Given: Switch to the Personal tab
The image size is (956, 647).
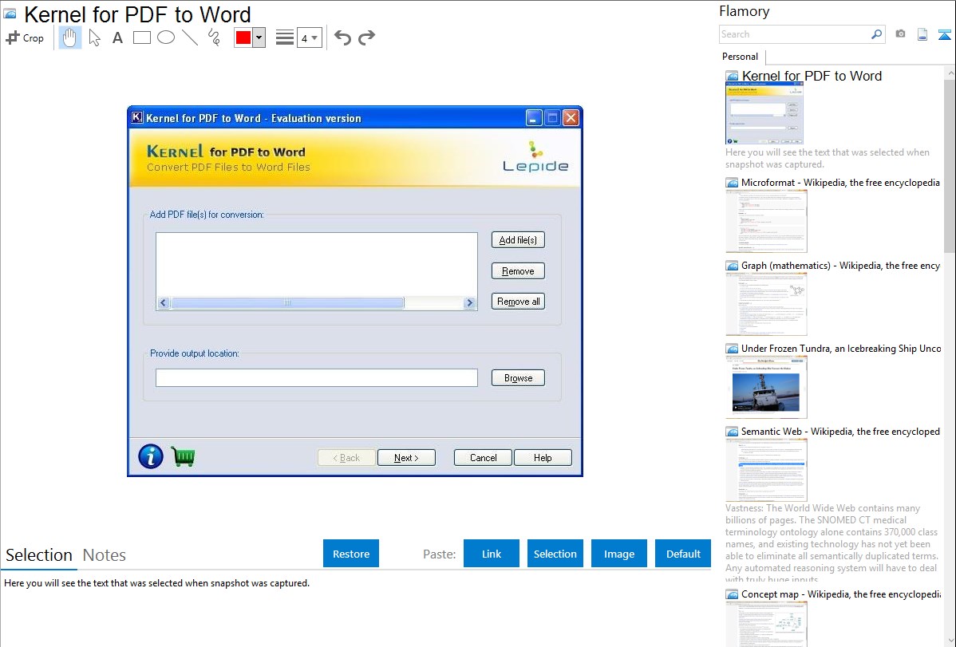Looking at the screenshot, I should point(741,57).
